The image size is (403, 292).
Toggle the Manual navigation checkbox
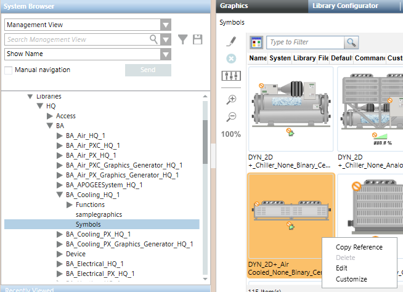(x=9, y=70)
